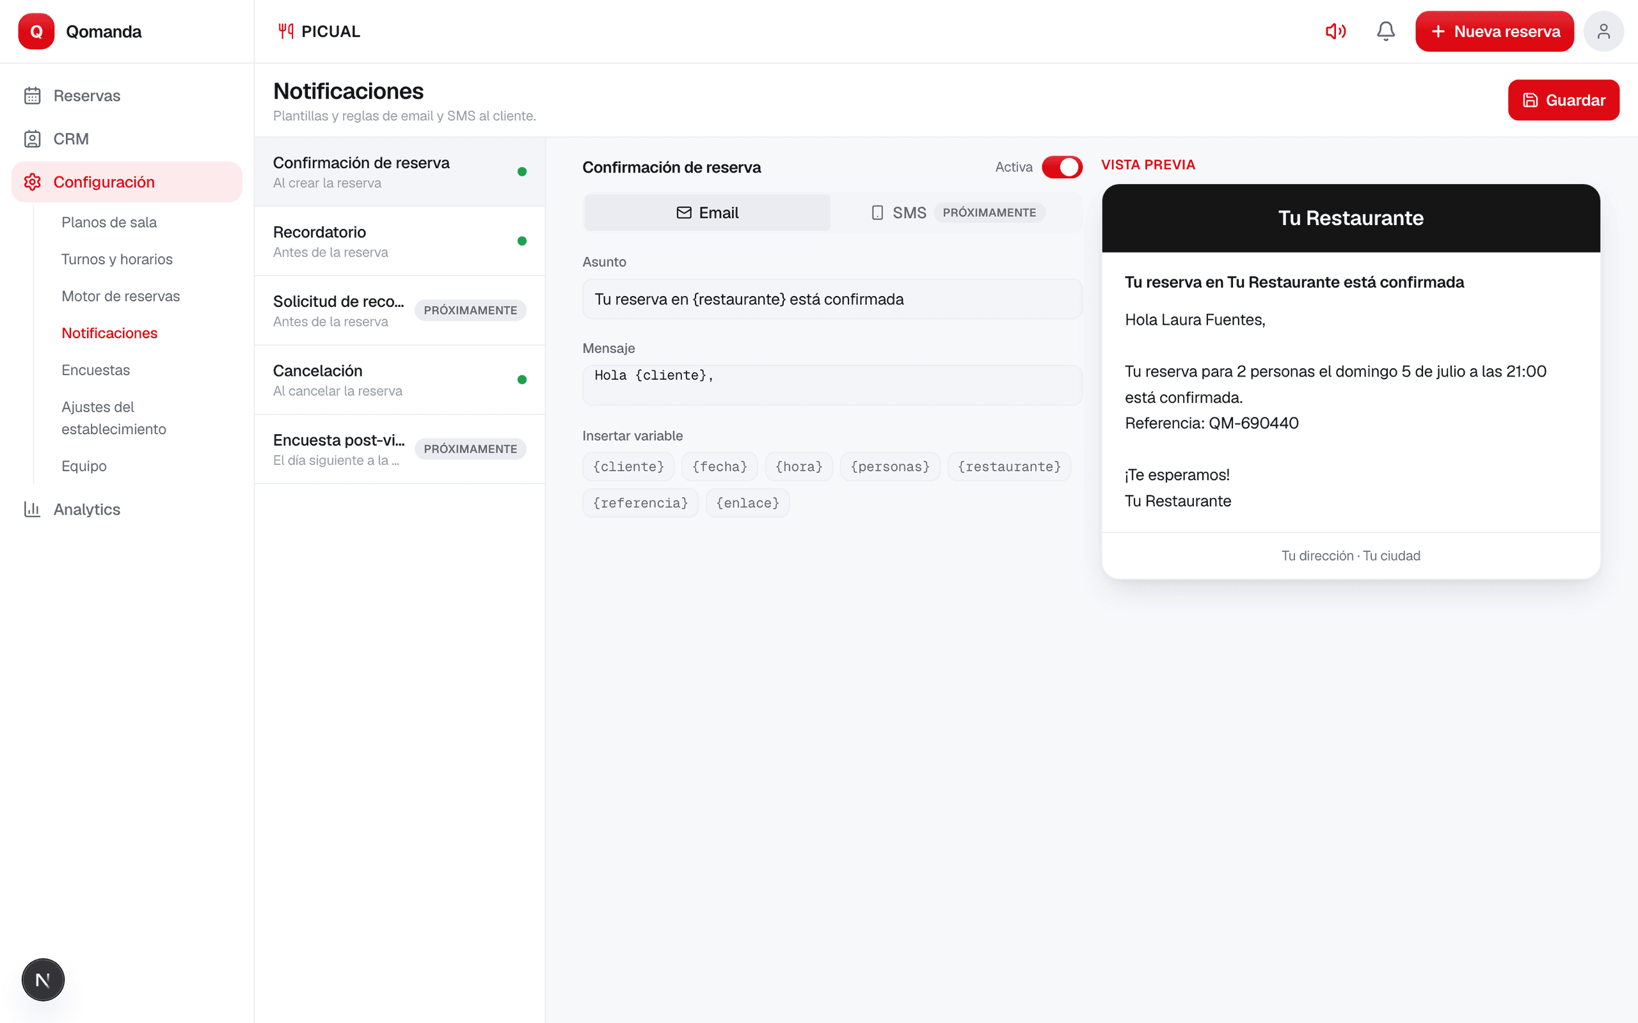Click the Tu Restaurante preview header
This screenshot has height=1023, width=1638.
(1350, 218)
